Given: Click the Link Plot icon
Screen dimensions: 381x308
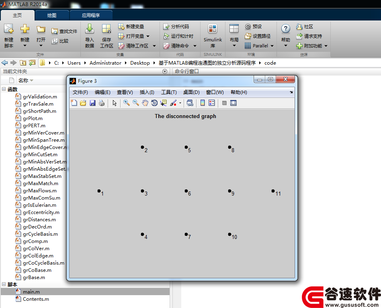Looking at the screenshot, I should point(190,103).
